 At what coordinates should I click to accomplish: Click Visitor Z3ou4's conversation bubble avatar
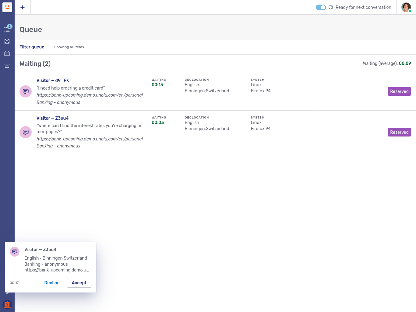tap(25, 132)
